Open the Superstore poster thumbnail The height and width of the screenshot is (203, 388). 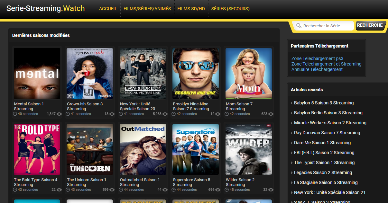[196, 149]
